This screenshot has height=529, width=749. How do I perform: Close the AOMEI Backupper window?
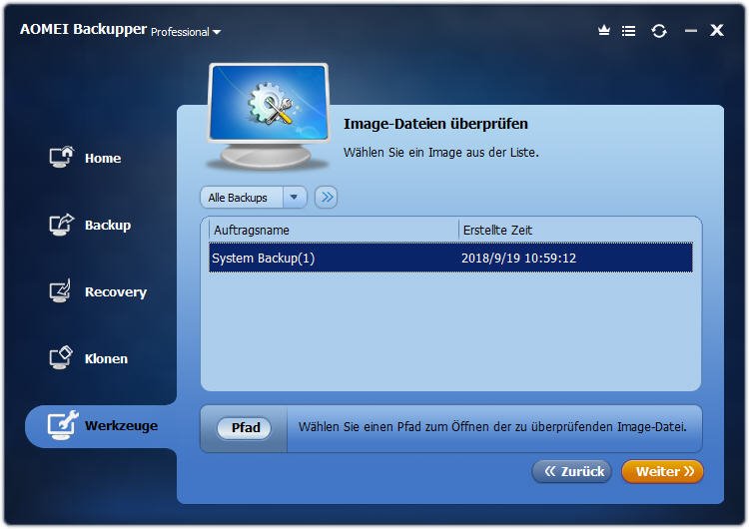pyautogui.click(x=717, y=31)
